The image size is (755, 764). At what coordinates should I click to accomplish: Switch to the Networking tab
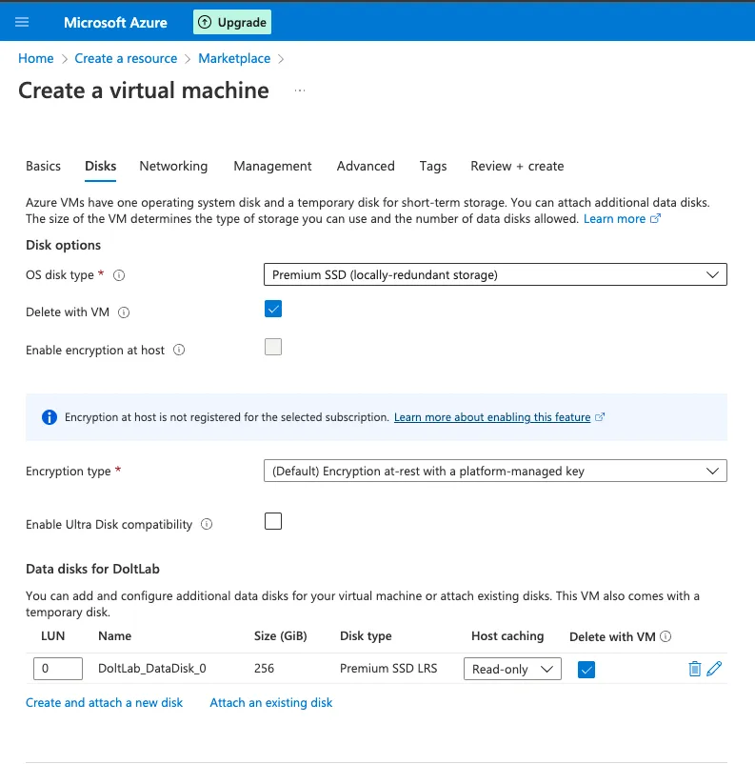[x=173, y=166]
